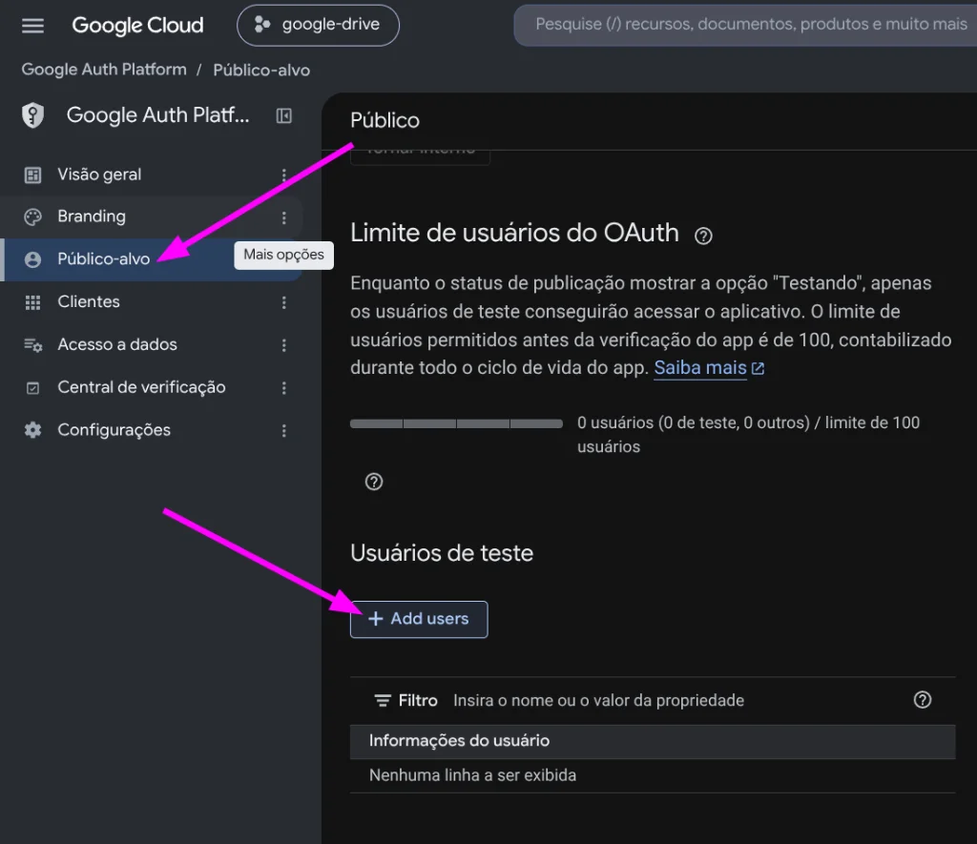Open the google-drive project selector
Screen dimensions: 977x844
(318, 25)
